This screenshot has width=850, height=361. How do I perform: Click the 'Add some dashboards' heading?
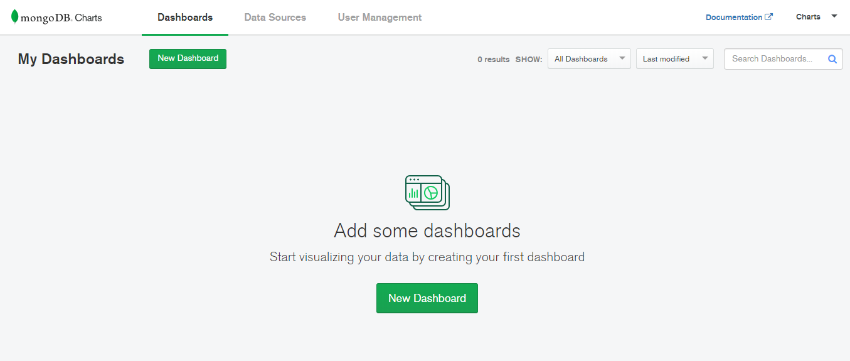(427, 230)
